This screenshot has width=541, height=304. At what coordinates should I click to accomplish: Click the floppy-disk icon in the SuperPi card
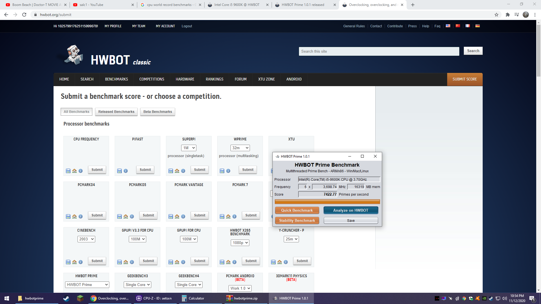coord(171,171)
